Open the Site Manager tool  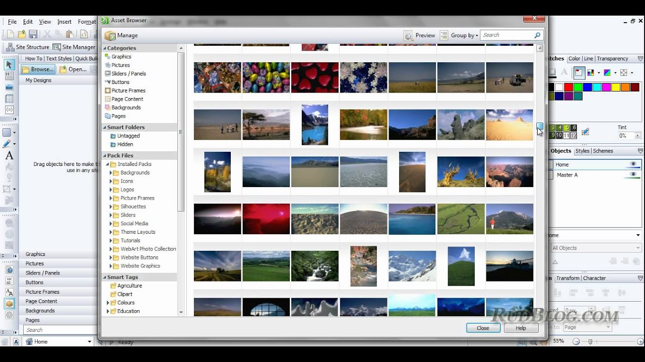[x=74, y=47]
